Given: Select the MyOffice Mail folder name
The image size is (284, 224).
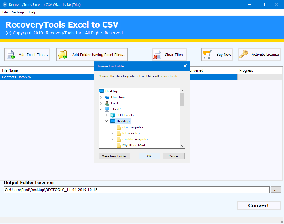Looking at the screenshot, I should click(x=134, y=145).
